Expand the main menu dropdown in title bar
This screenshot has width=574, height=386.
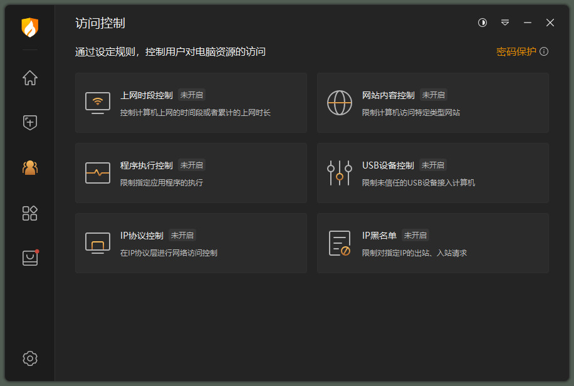[x=505, y=23]
